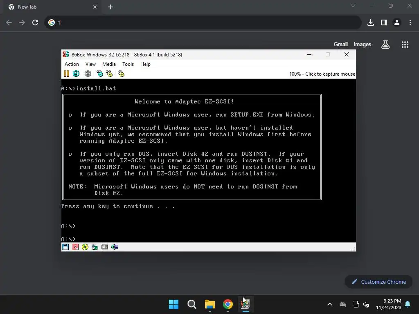The height and width of the screenshot is (314, 419).
Task: Switch to Chrome from the taskbar
Action: tap(228, 304)
